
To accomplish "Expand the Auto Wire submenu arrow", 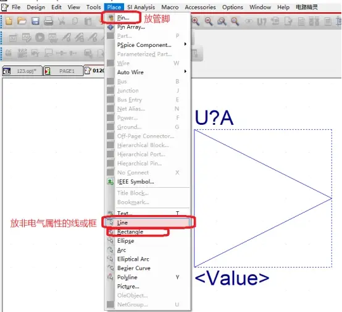I will 185,72.
